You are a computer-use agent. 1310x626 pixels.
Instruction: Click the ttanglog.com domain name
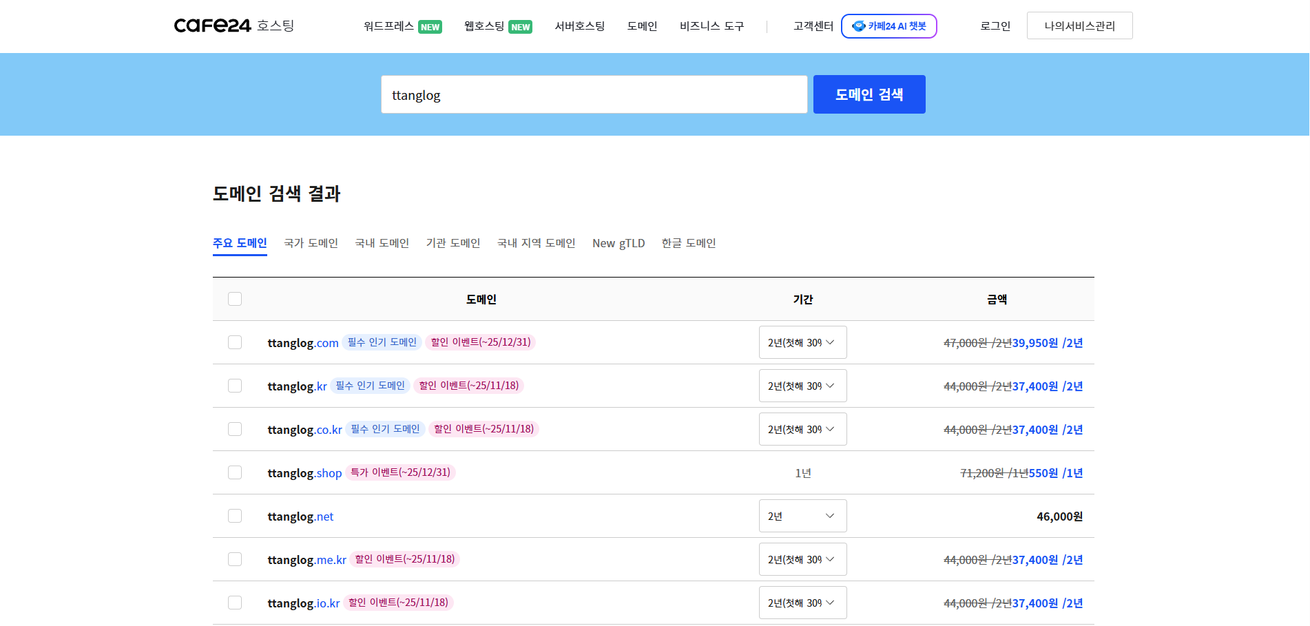coord(303,343)
